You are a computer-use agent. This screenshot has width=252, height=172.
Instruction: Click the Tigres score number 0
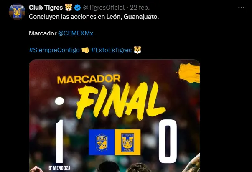click(x=168, y=142)
